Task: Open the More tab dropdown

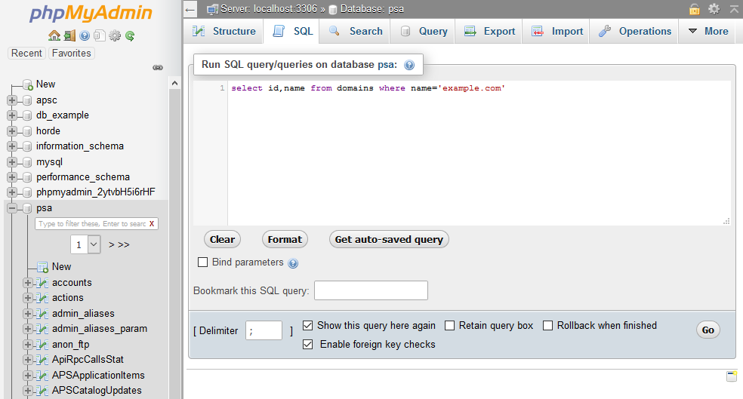Action: (708, 31)
